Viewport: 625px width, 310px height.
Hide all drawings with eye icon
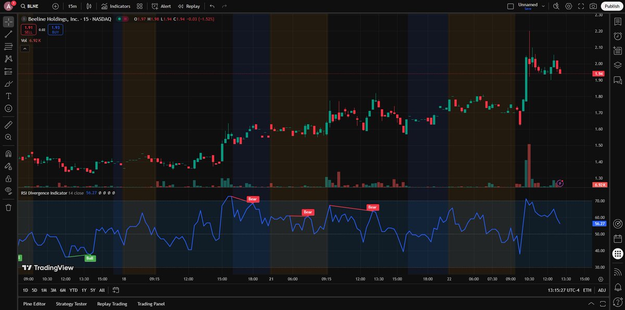tap(8, 191)
